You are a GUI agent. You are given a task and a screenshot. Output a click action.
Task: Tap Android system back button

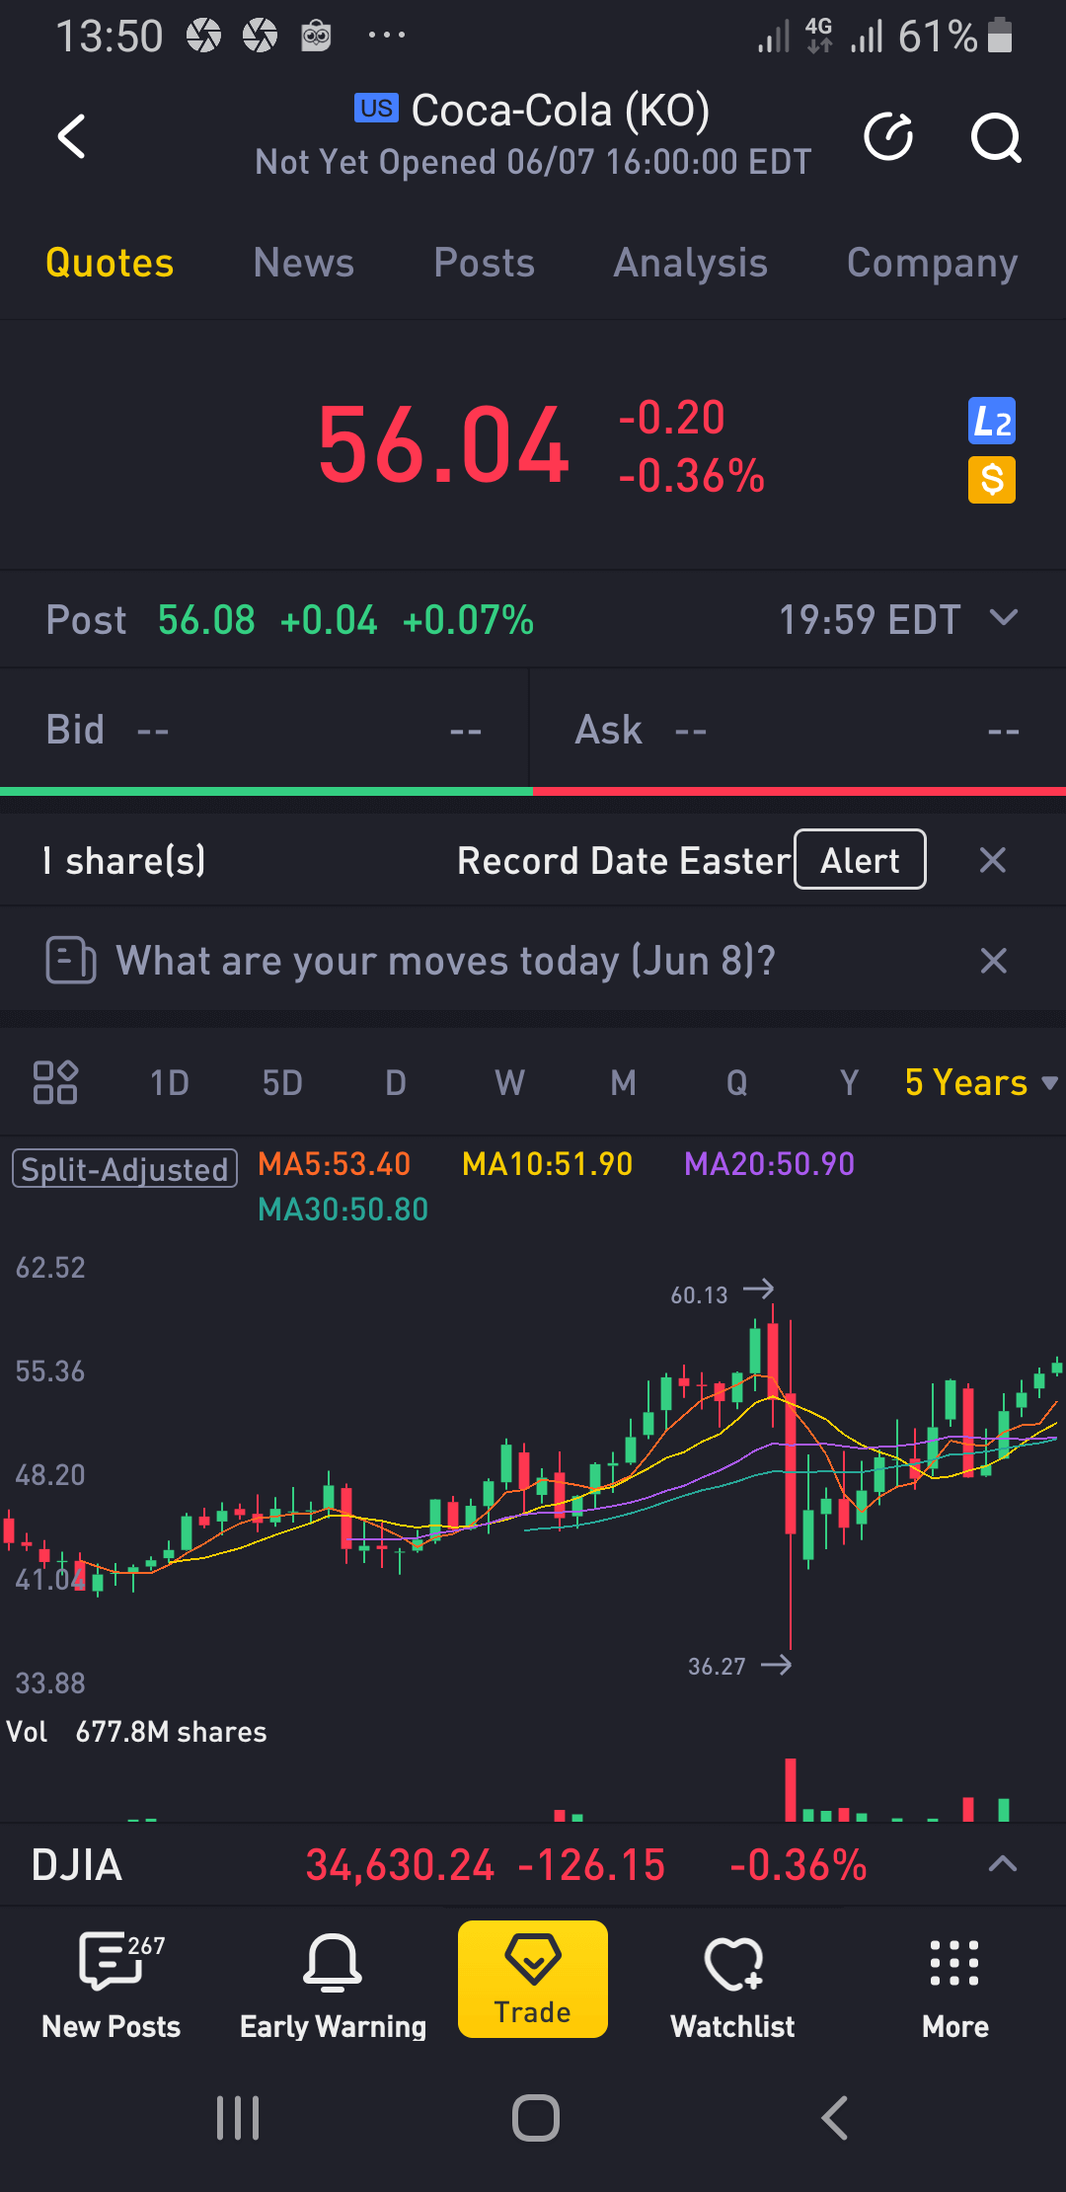pos(835,2118)
